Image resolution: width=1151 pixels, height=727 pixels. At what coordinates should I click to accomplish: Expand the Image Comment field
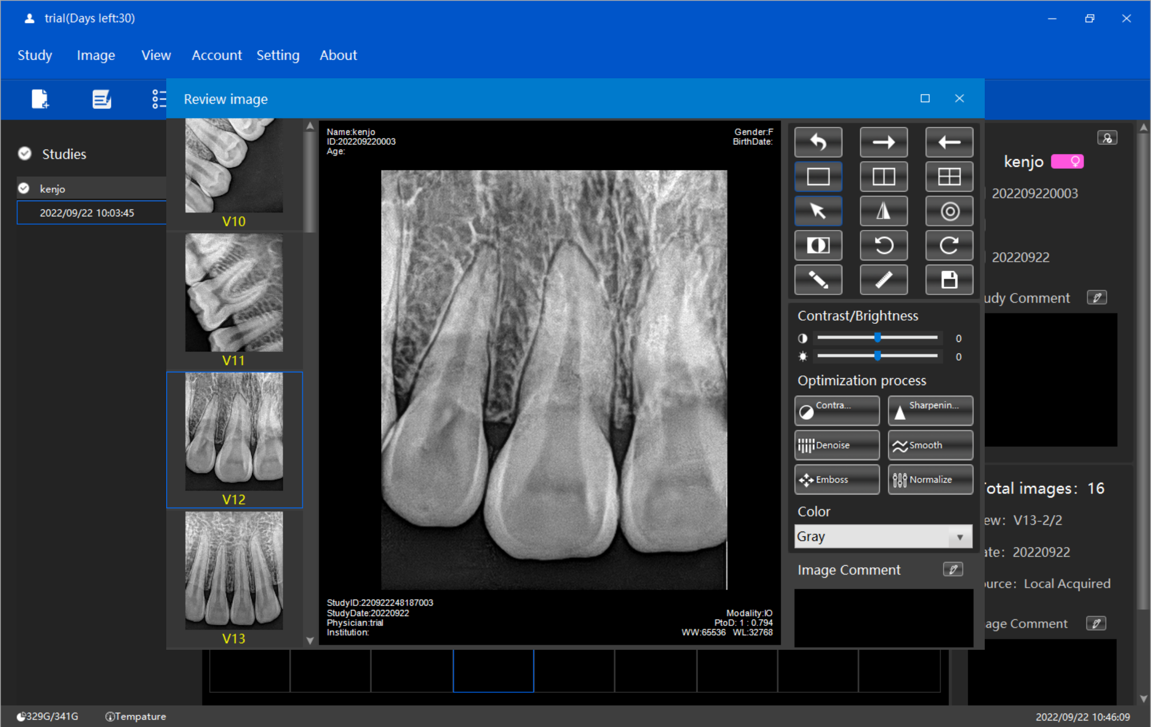pyautogui.click(x=953, y=570)
